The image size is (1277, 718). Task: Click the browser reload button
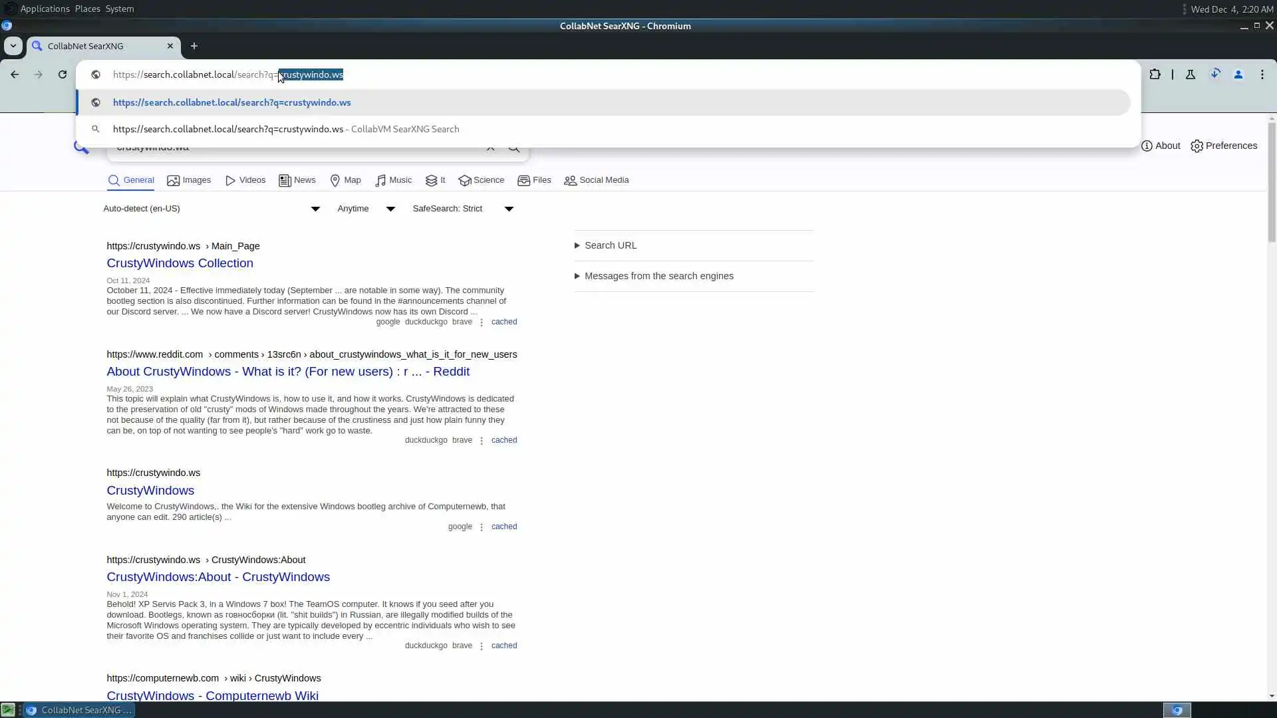point(63,74)
